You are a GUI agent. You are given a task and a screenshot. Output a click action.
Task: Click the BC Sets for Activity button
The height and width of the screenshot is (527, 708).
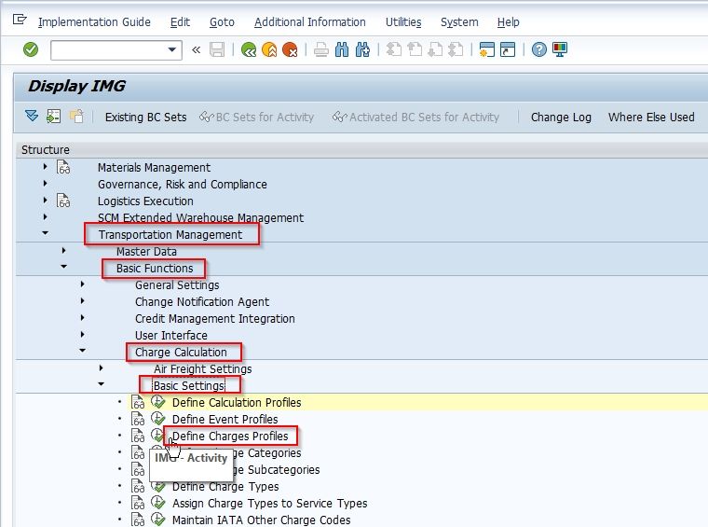click(256, 118)
